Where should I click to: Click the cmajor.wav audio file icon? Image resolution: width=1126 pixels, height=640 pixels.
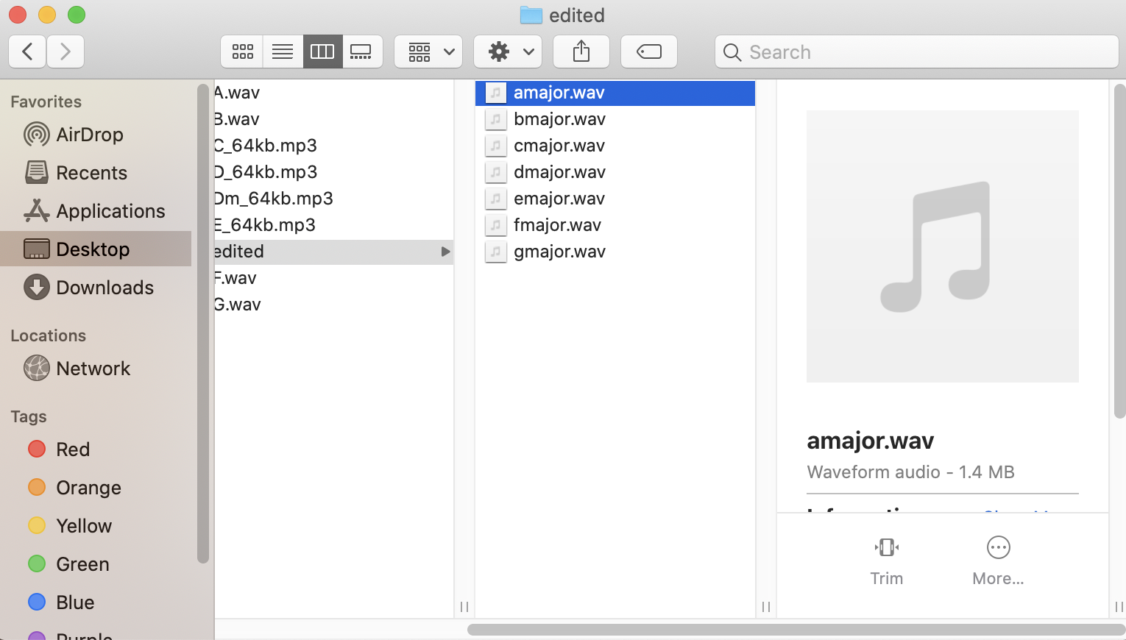496,146
